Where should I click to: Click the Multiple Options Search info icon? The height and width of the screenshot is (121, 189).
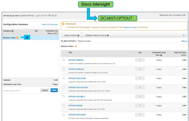(108, 35)
